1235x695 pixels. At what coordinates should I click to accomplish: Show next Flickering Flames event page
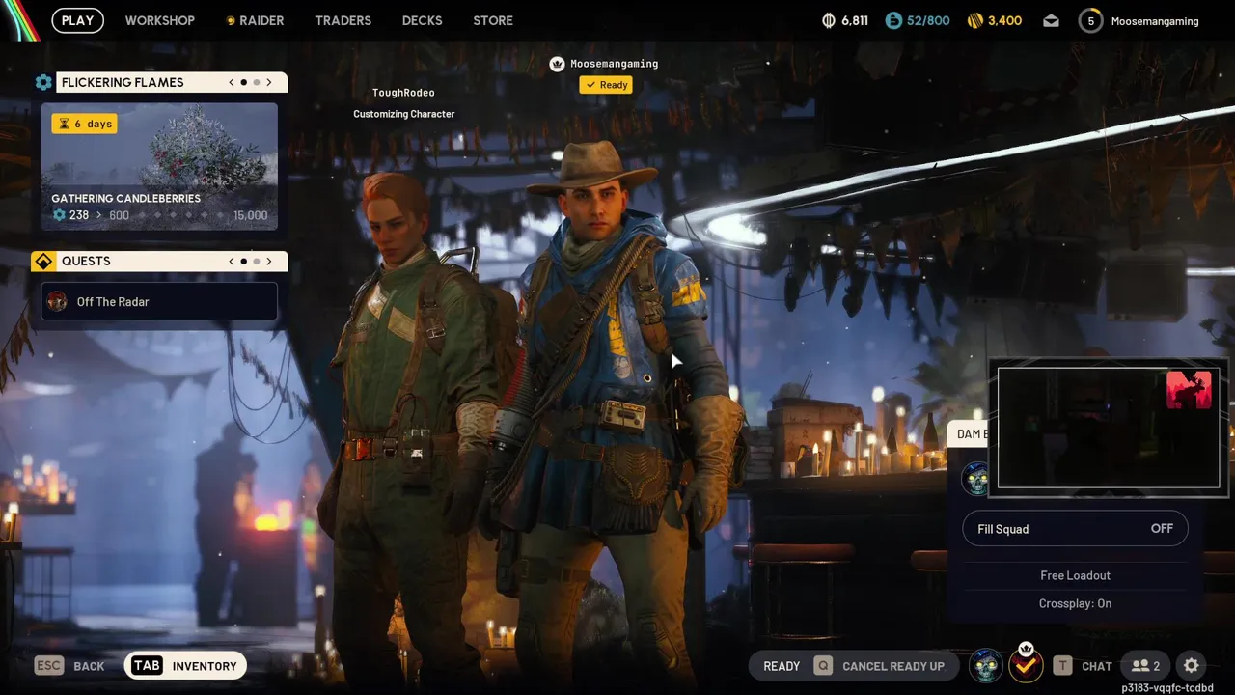pyautogui.click(x=269, y=82)
